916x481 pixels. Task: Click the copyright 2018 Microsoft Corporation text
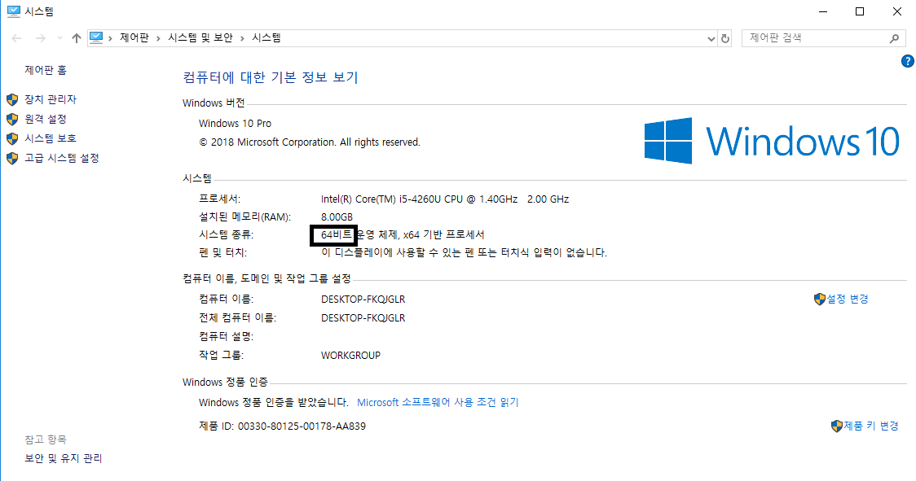pyautogui.click(x=310, y=142)
